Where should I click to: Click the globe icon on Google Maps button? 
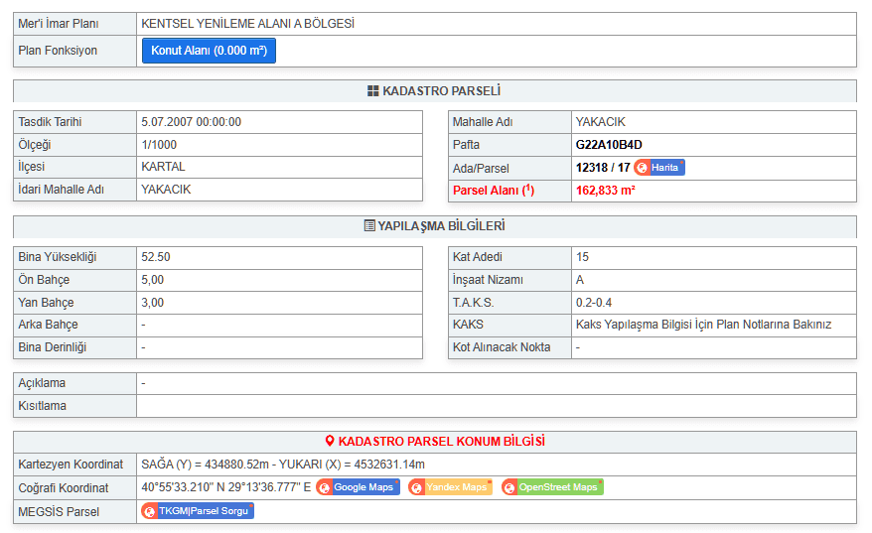pyautogui.click(x=324, y=487)
